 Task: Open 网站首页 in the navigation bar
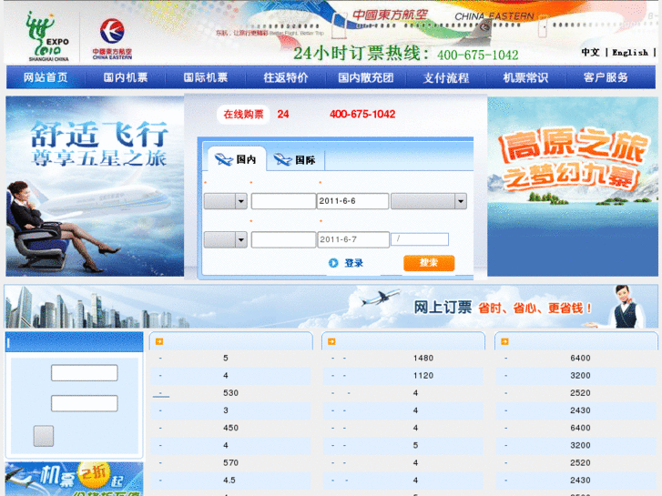point(46,77)
